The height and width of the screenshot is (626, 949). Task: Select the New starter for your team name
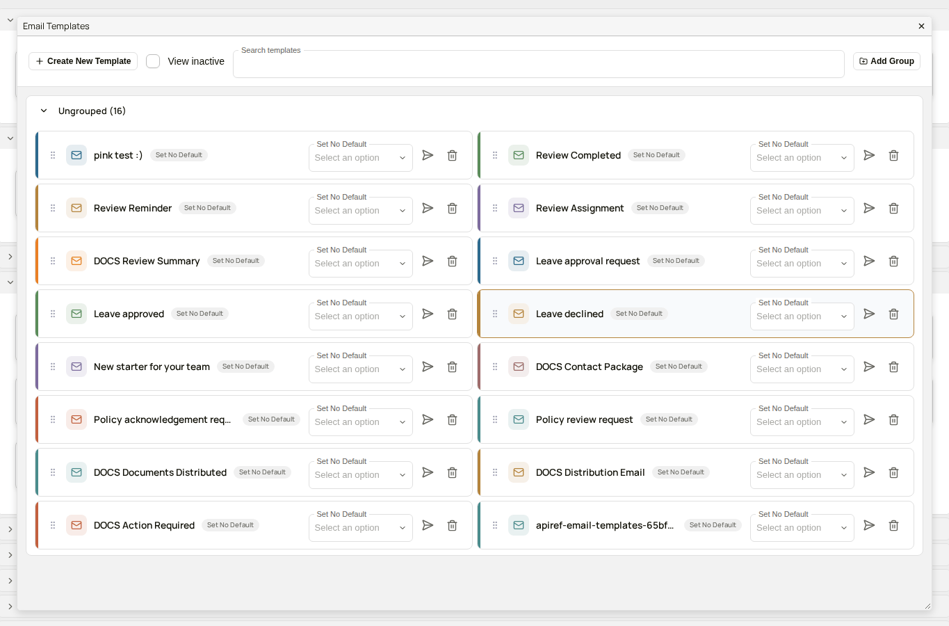point(152,367)
